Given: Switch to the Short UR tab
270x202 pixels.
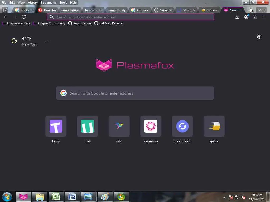Looking at the screenshot, I should click(186, 10).
